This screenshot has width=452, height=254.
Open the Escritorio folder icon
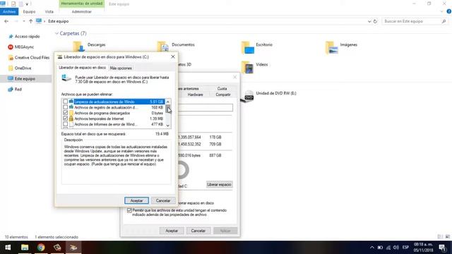click(x=248, y=47)
